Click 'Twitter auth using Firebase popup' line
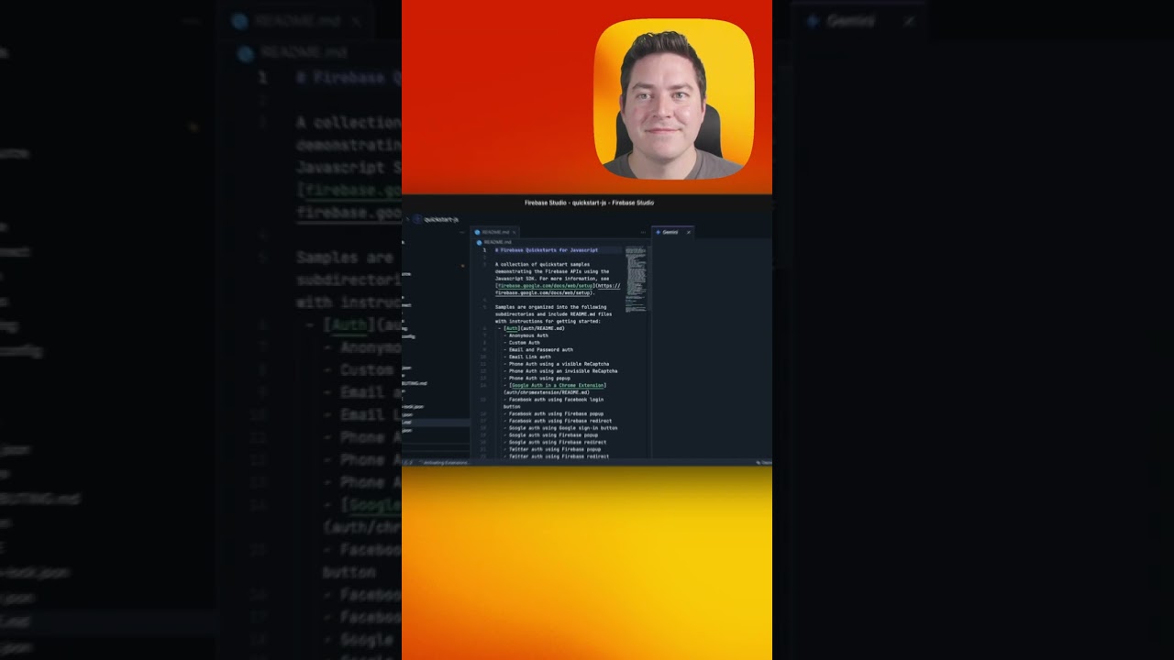The image size is (1174, 660). [x=552, y=449]
